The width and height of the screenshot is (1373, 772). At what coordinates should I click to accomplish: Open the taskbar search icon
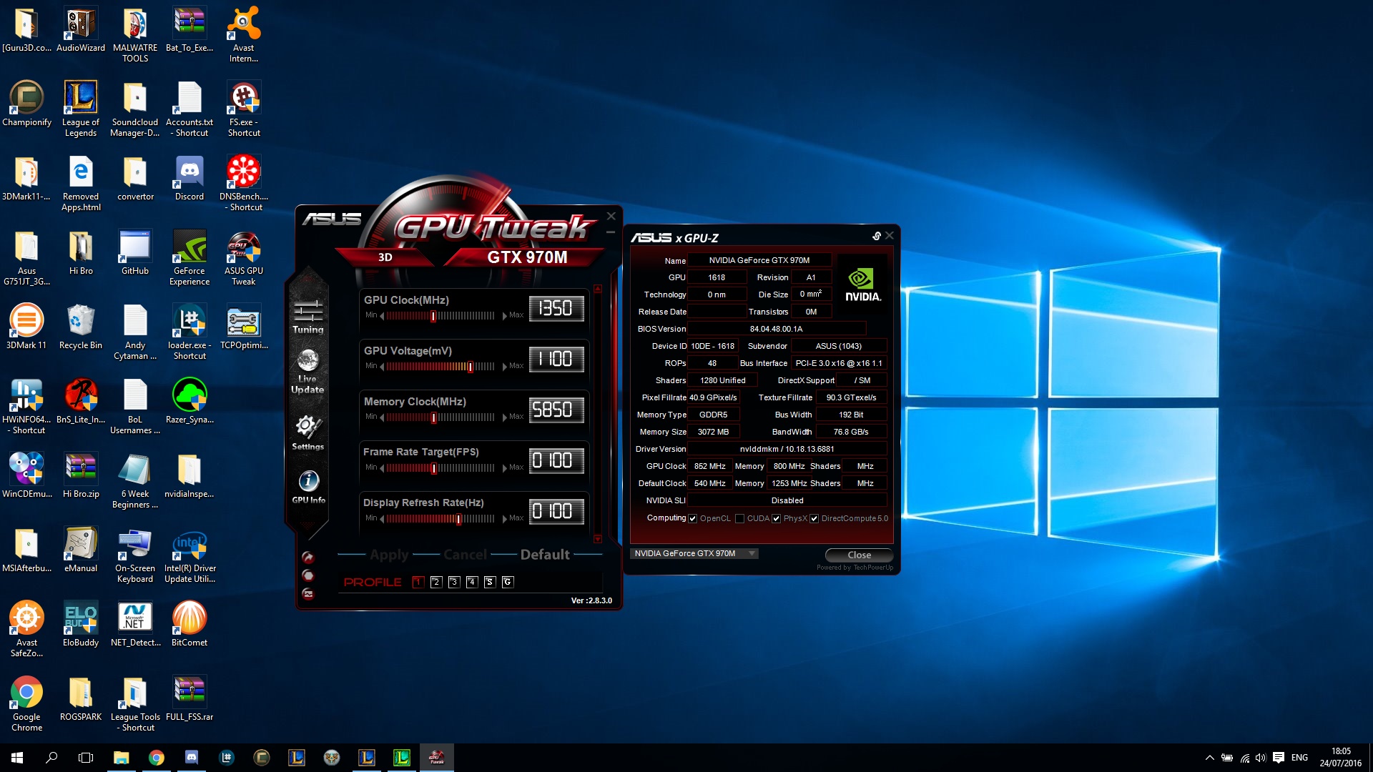[x=51, y=758]
